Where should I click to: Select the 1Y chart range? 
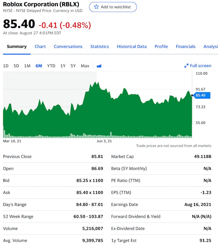(63, 66)
